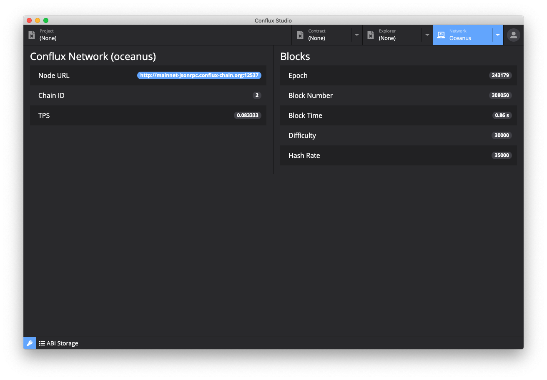547x380 pixels.
Task: Select the Network Oceanus tab
Action: point(463,35)
